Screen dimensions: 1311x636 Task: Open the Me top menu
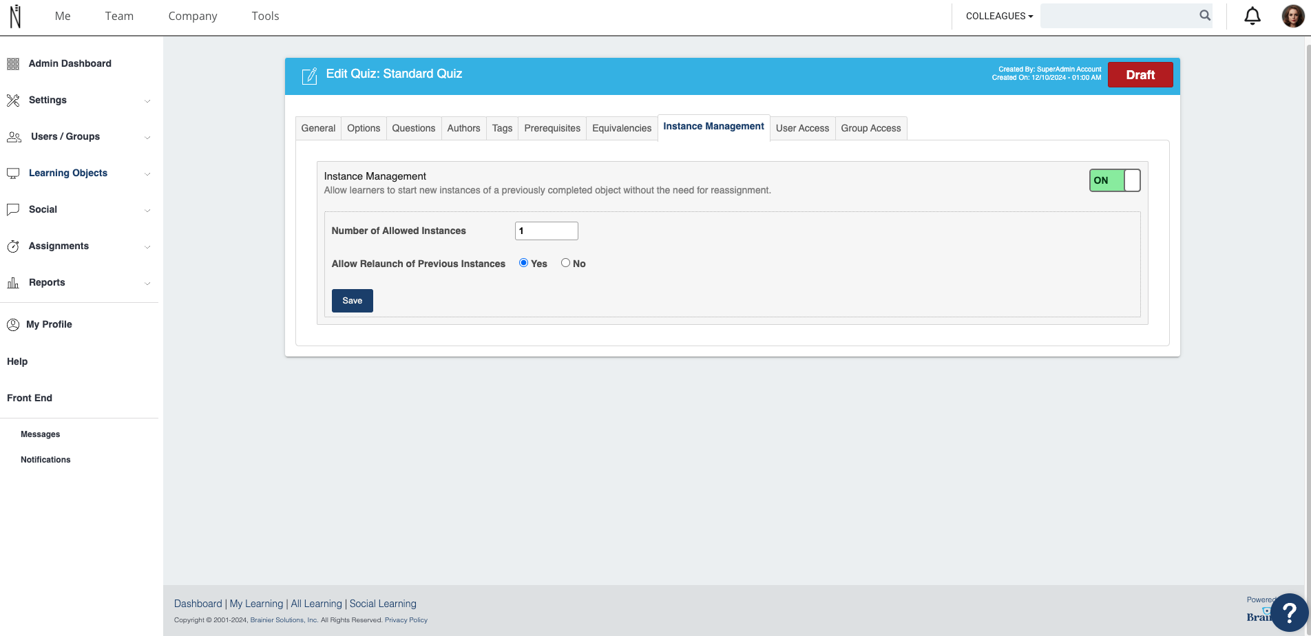(x=63, y=16)
